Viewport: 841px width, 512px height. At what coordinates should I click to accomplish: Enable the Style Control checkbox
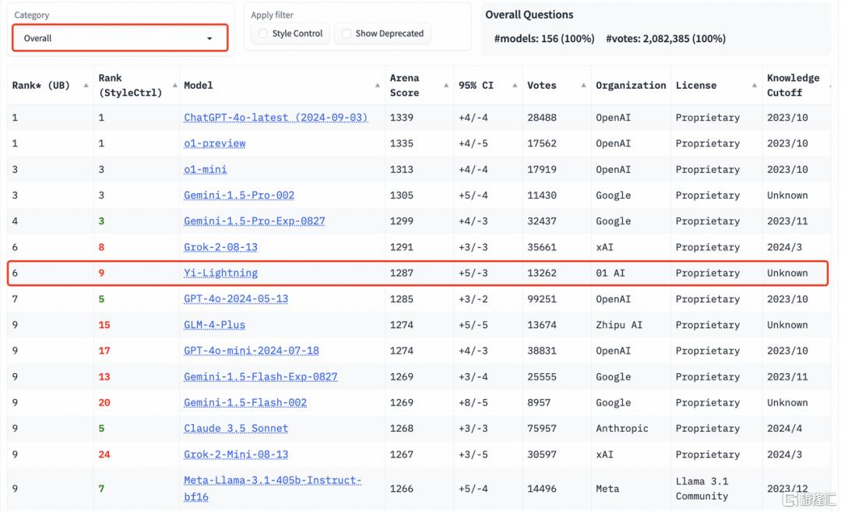(263, 34)
